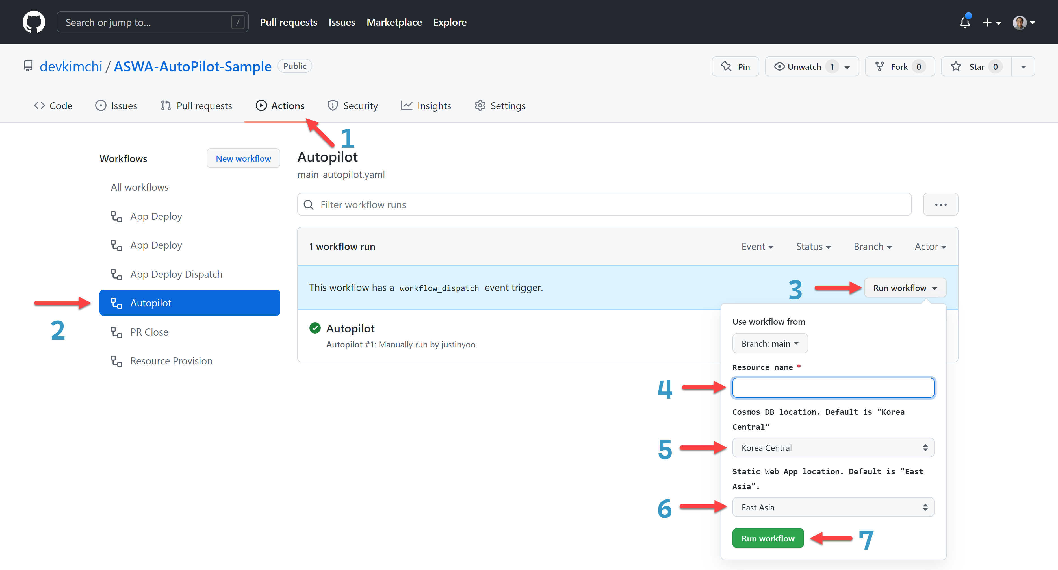This screenshot has height=570, width=1058.
Task: Click the GitHub Octocat logo
Action: click(34, 22)
